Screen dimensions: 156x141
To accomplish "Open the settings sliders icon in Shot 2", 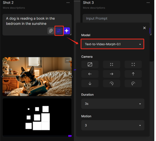I will point(59,31).
